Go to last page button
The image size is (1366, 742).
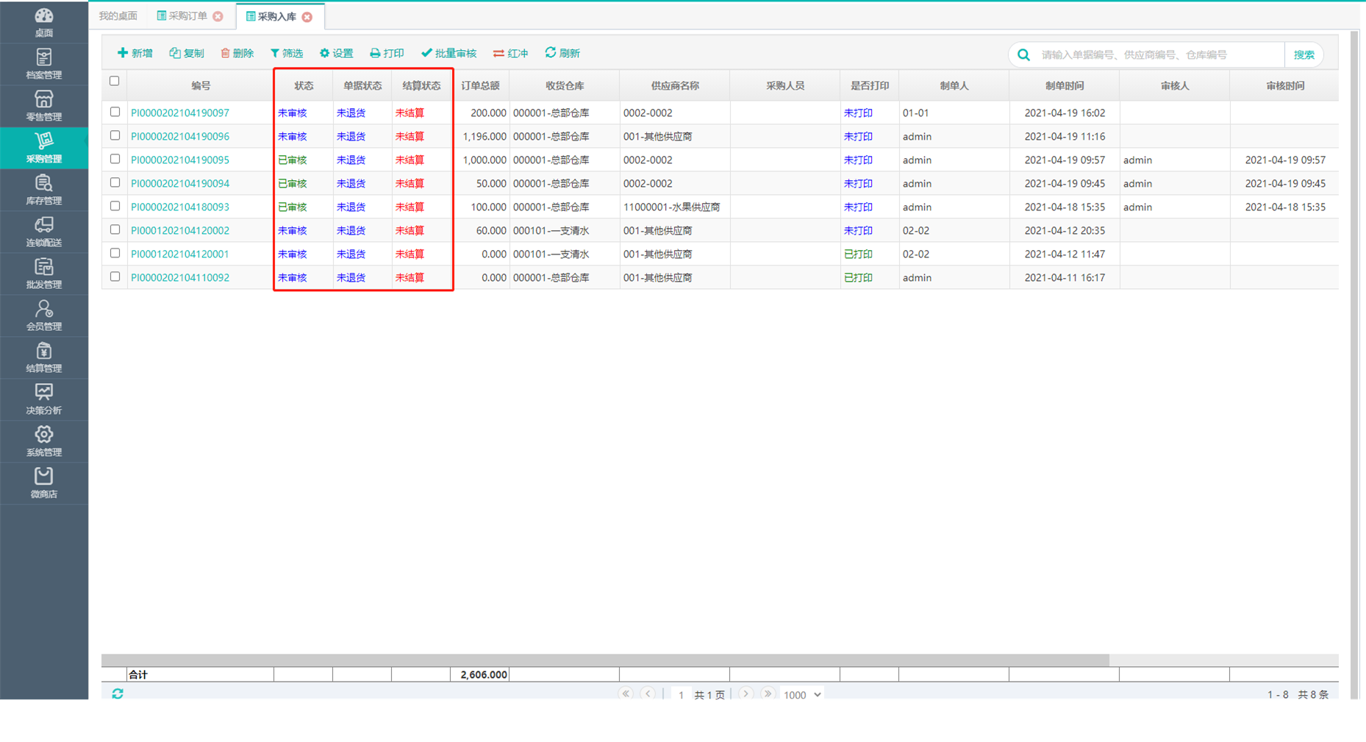pyautogui.click(x=768, y=693)
